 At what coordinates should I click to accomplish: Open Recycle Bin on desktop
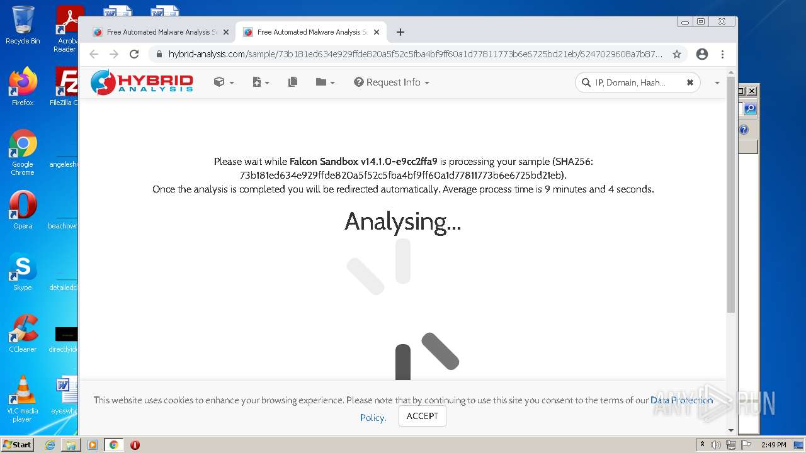coord(23,26)
